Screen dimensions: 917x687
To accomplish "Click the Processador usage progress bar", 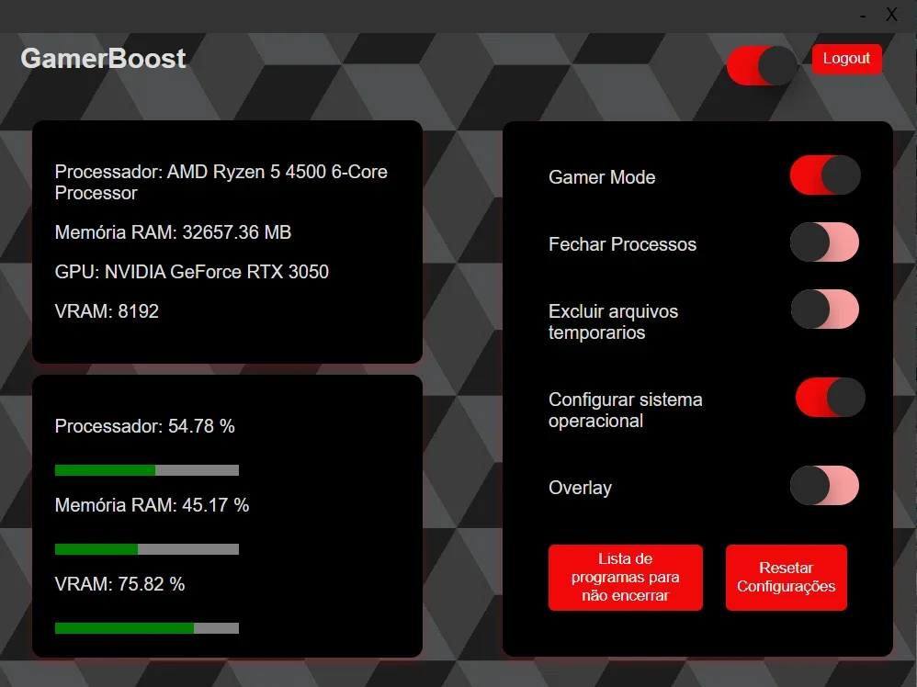I will click(147, 470).
